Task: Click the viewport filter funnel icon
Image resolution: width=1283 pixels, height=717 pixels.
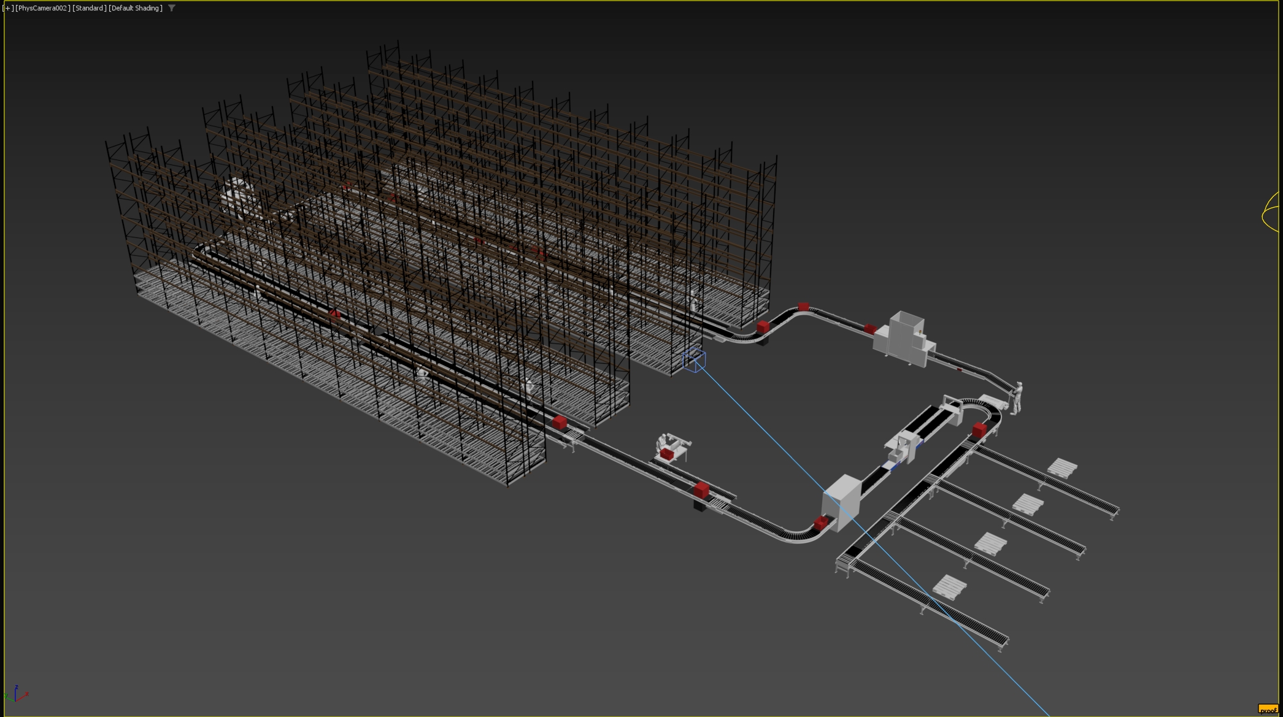Action: pos(172,8)
